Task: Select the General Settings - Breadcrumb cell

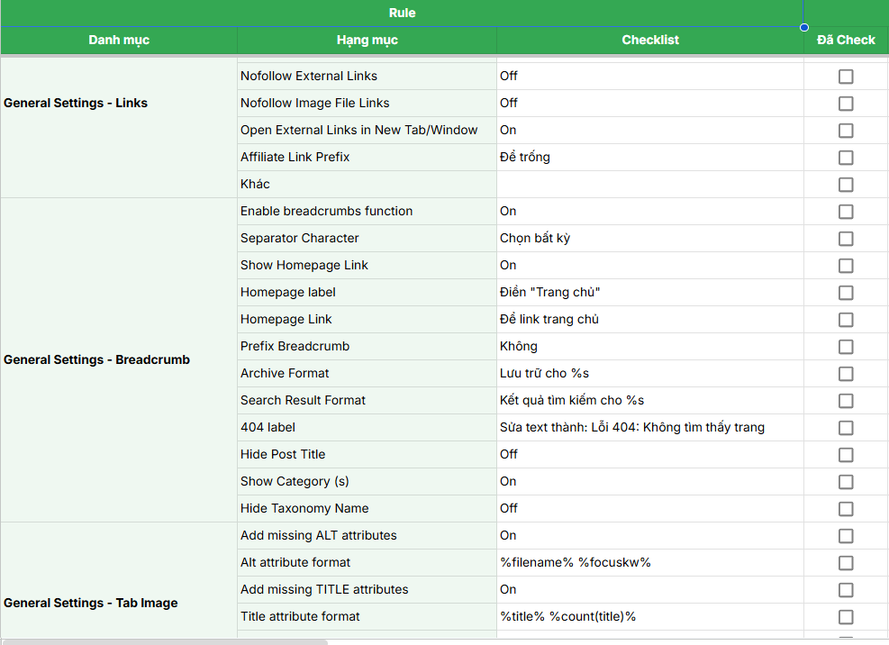Action: coord(95,359)
